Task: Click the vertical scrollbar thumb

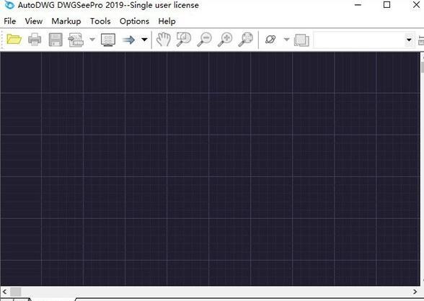Action: coord(423,67)
